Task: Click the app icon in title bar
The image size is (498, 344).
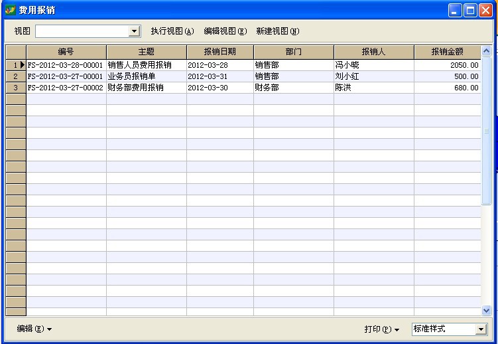Action: click(x=10, y=10)
